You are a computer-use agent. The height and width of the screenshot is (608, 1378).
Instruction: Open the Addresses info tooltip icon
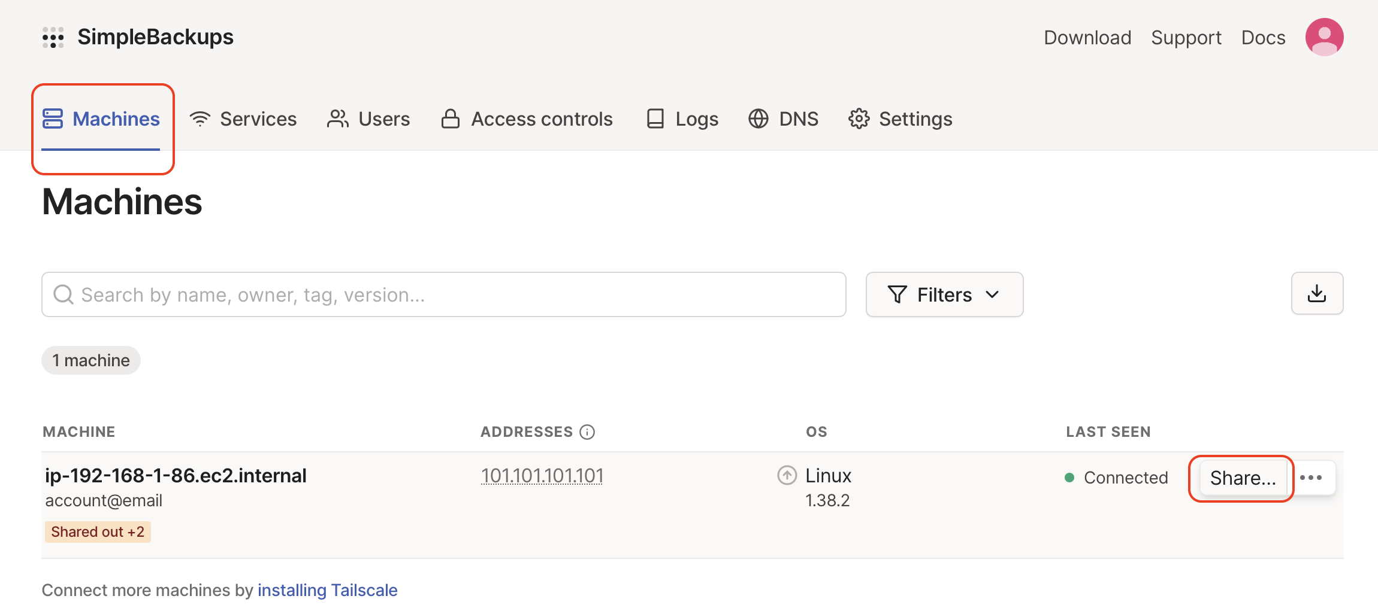click(588, 431)
